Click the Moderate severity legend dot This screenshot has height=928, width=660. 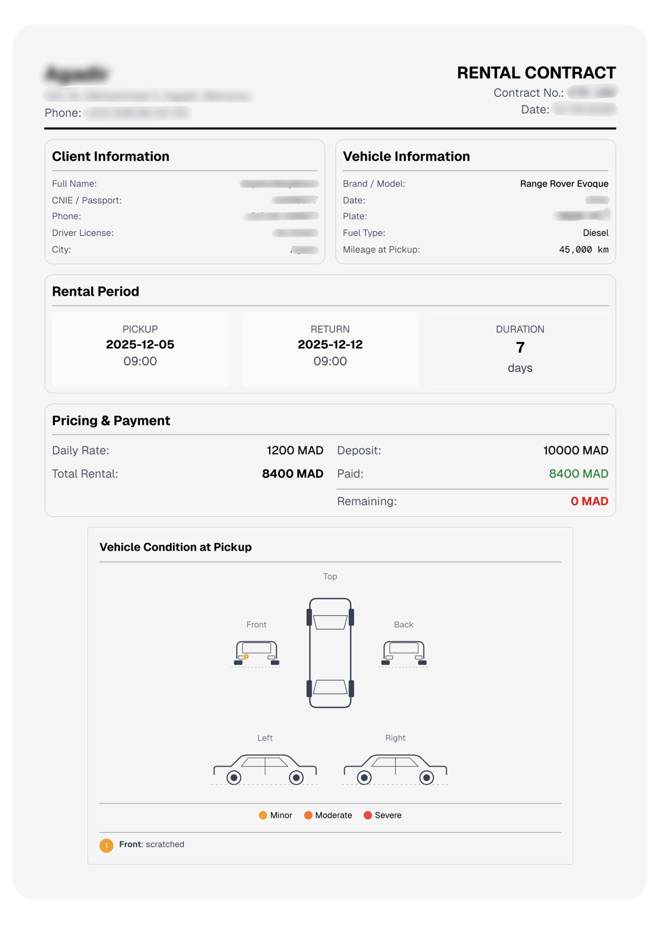click(308, 815)
